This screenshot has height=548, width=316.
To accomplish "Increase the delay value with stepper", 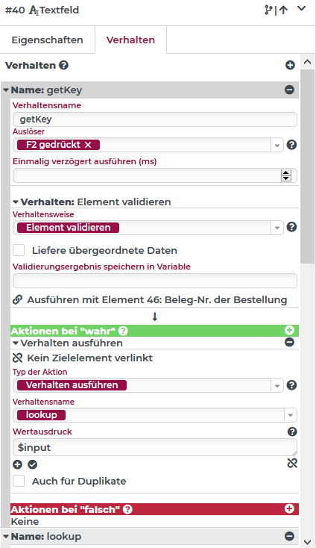I will [286, 172].
